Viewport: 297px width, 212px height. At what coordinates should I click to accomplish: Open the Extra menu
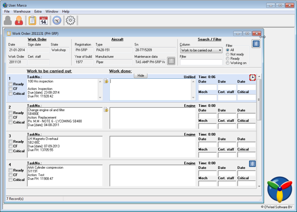click(38, 11)
